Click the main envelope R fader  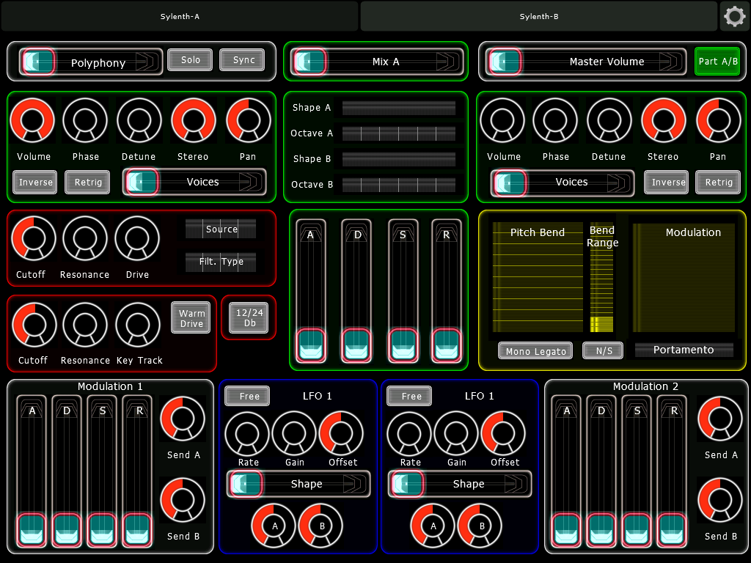point(447,291)
